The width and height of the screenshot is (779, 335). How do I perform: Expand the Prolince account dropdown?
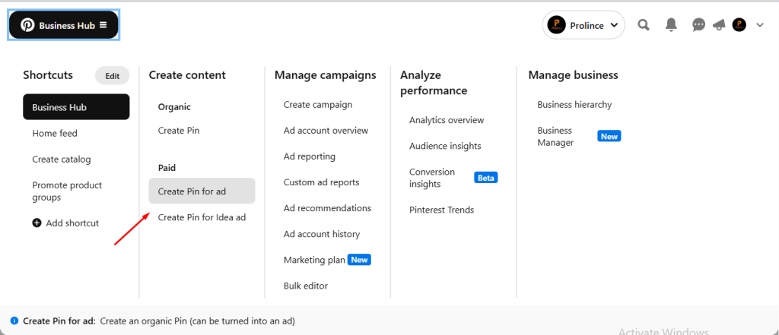click(583, 25)
